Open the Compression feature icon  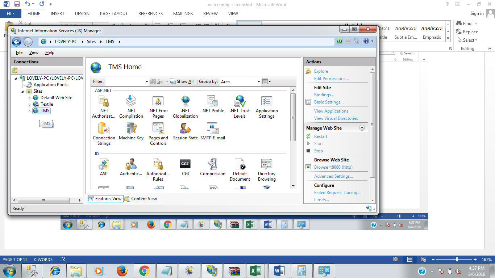tap(213, 167)
